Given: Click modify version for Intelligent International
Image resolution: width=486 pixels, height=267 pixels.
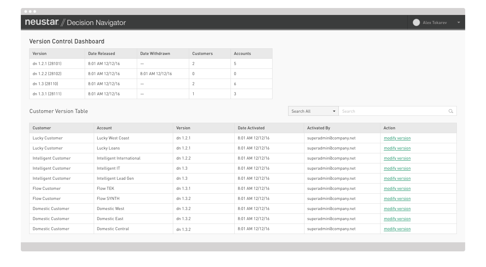Looking at the screenshot, I should [x=397, y=158].
